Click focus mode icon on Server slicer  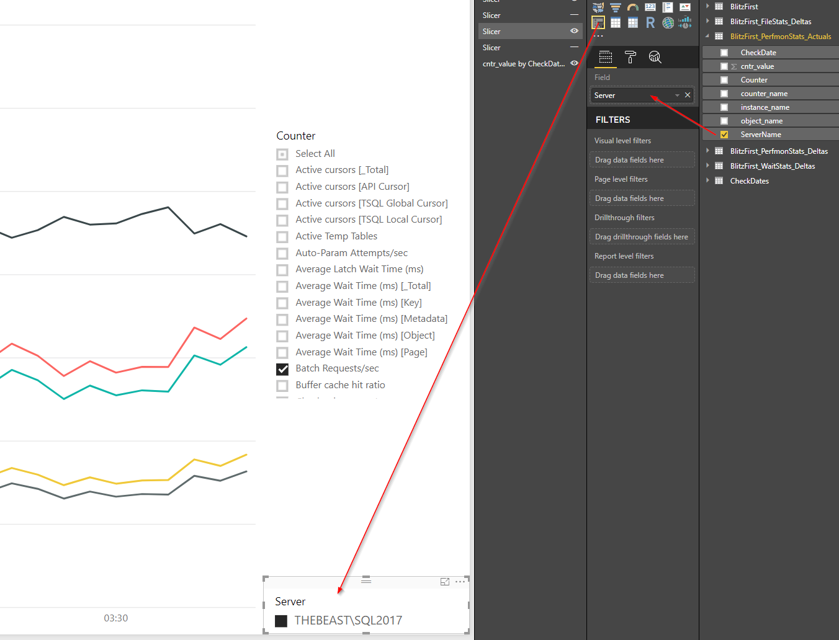[445, 582]
